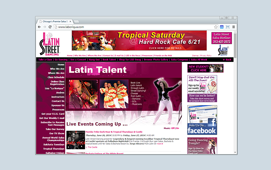The image size is (271, 170).
Task: Click the browser back arrow
Action: (x=39, y=27)
